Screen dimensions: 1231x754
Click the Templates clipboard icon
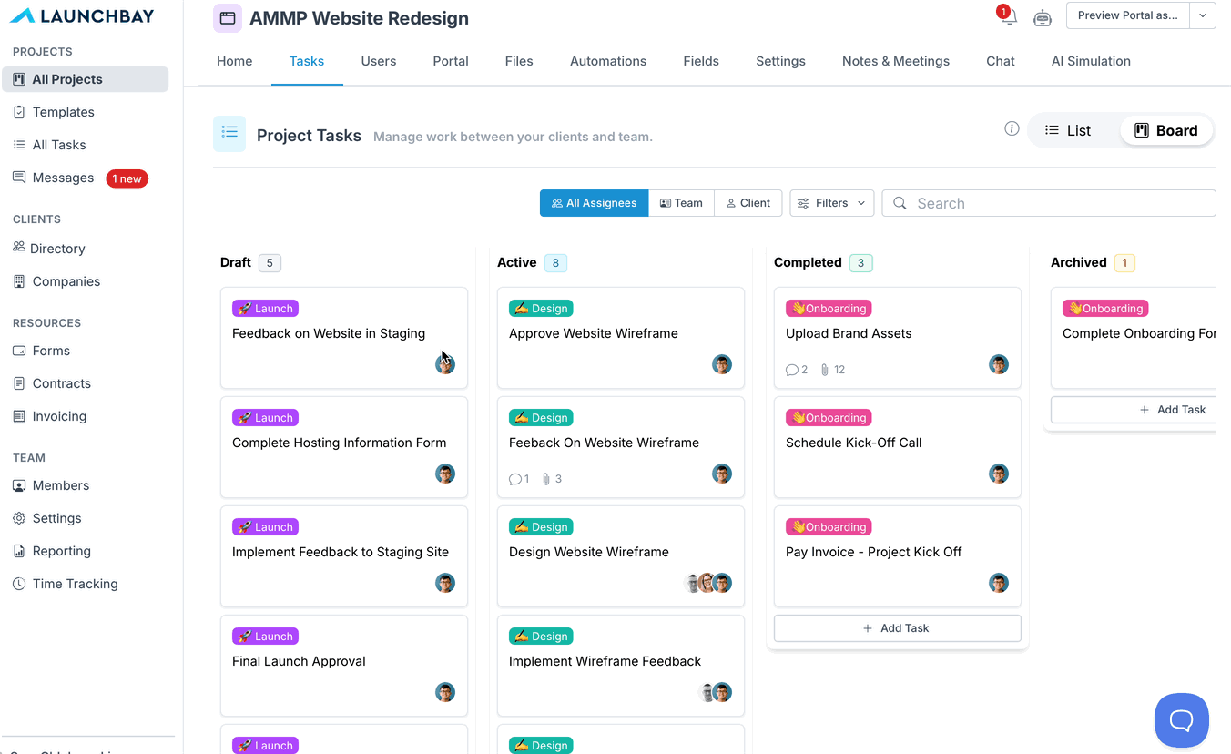[19, 112]
